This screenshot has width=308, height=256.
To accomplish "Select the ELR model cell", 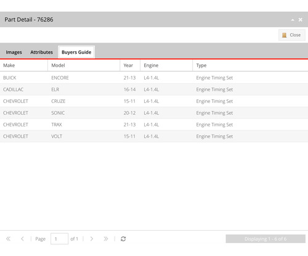I will (x=55, y=89).
